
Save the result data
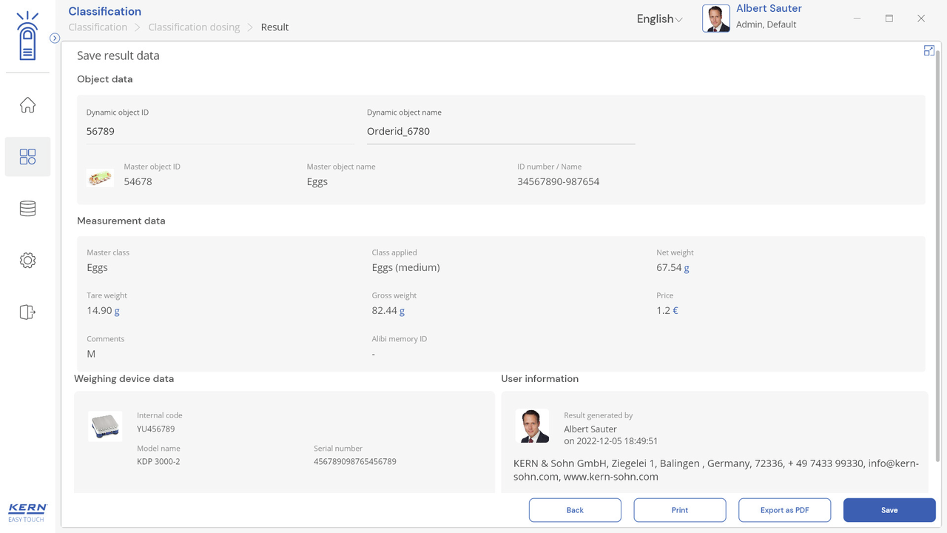coord(889,510)
